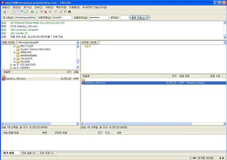Expand the WINDOWS folder node
227x160 pixels.
[x=14, y=53]
